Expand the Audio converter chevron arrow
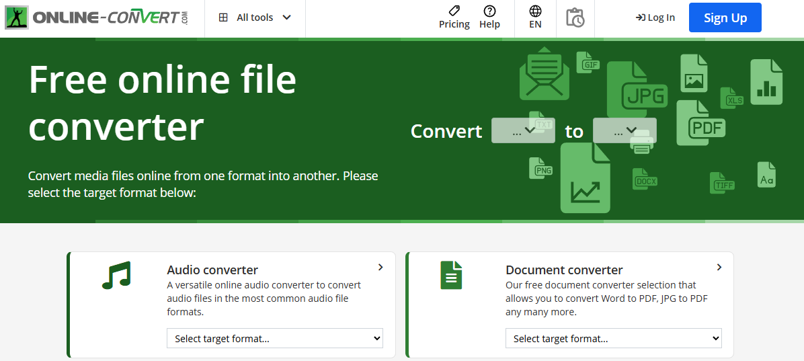Screen dimensions: 804x361 coord(380,268)
